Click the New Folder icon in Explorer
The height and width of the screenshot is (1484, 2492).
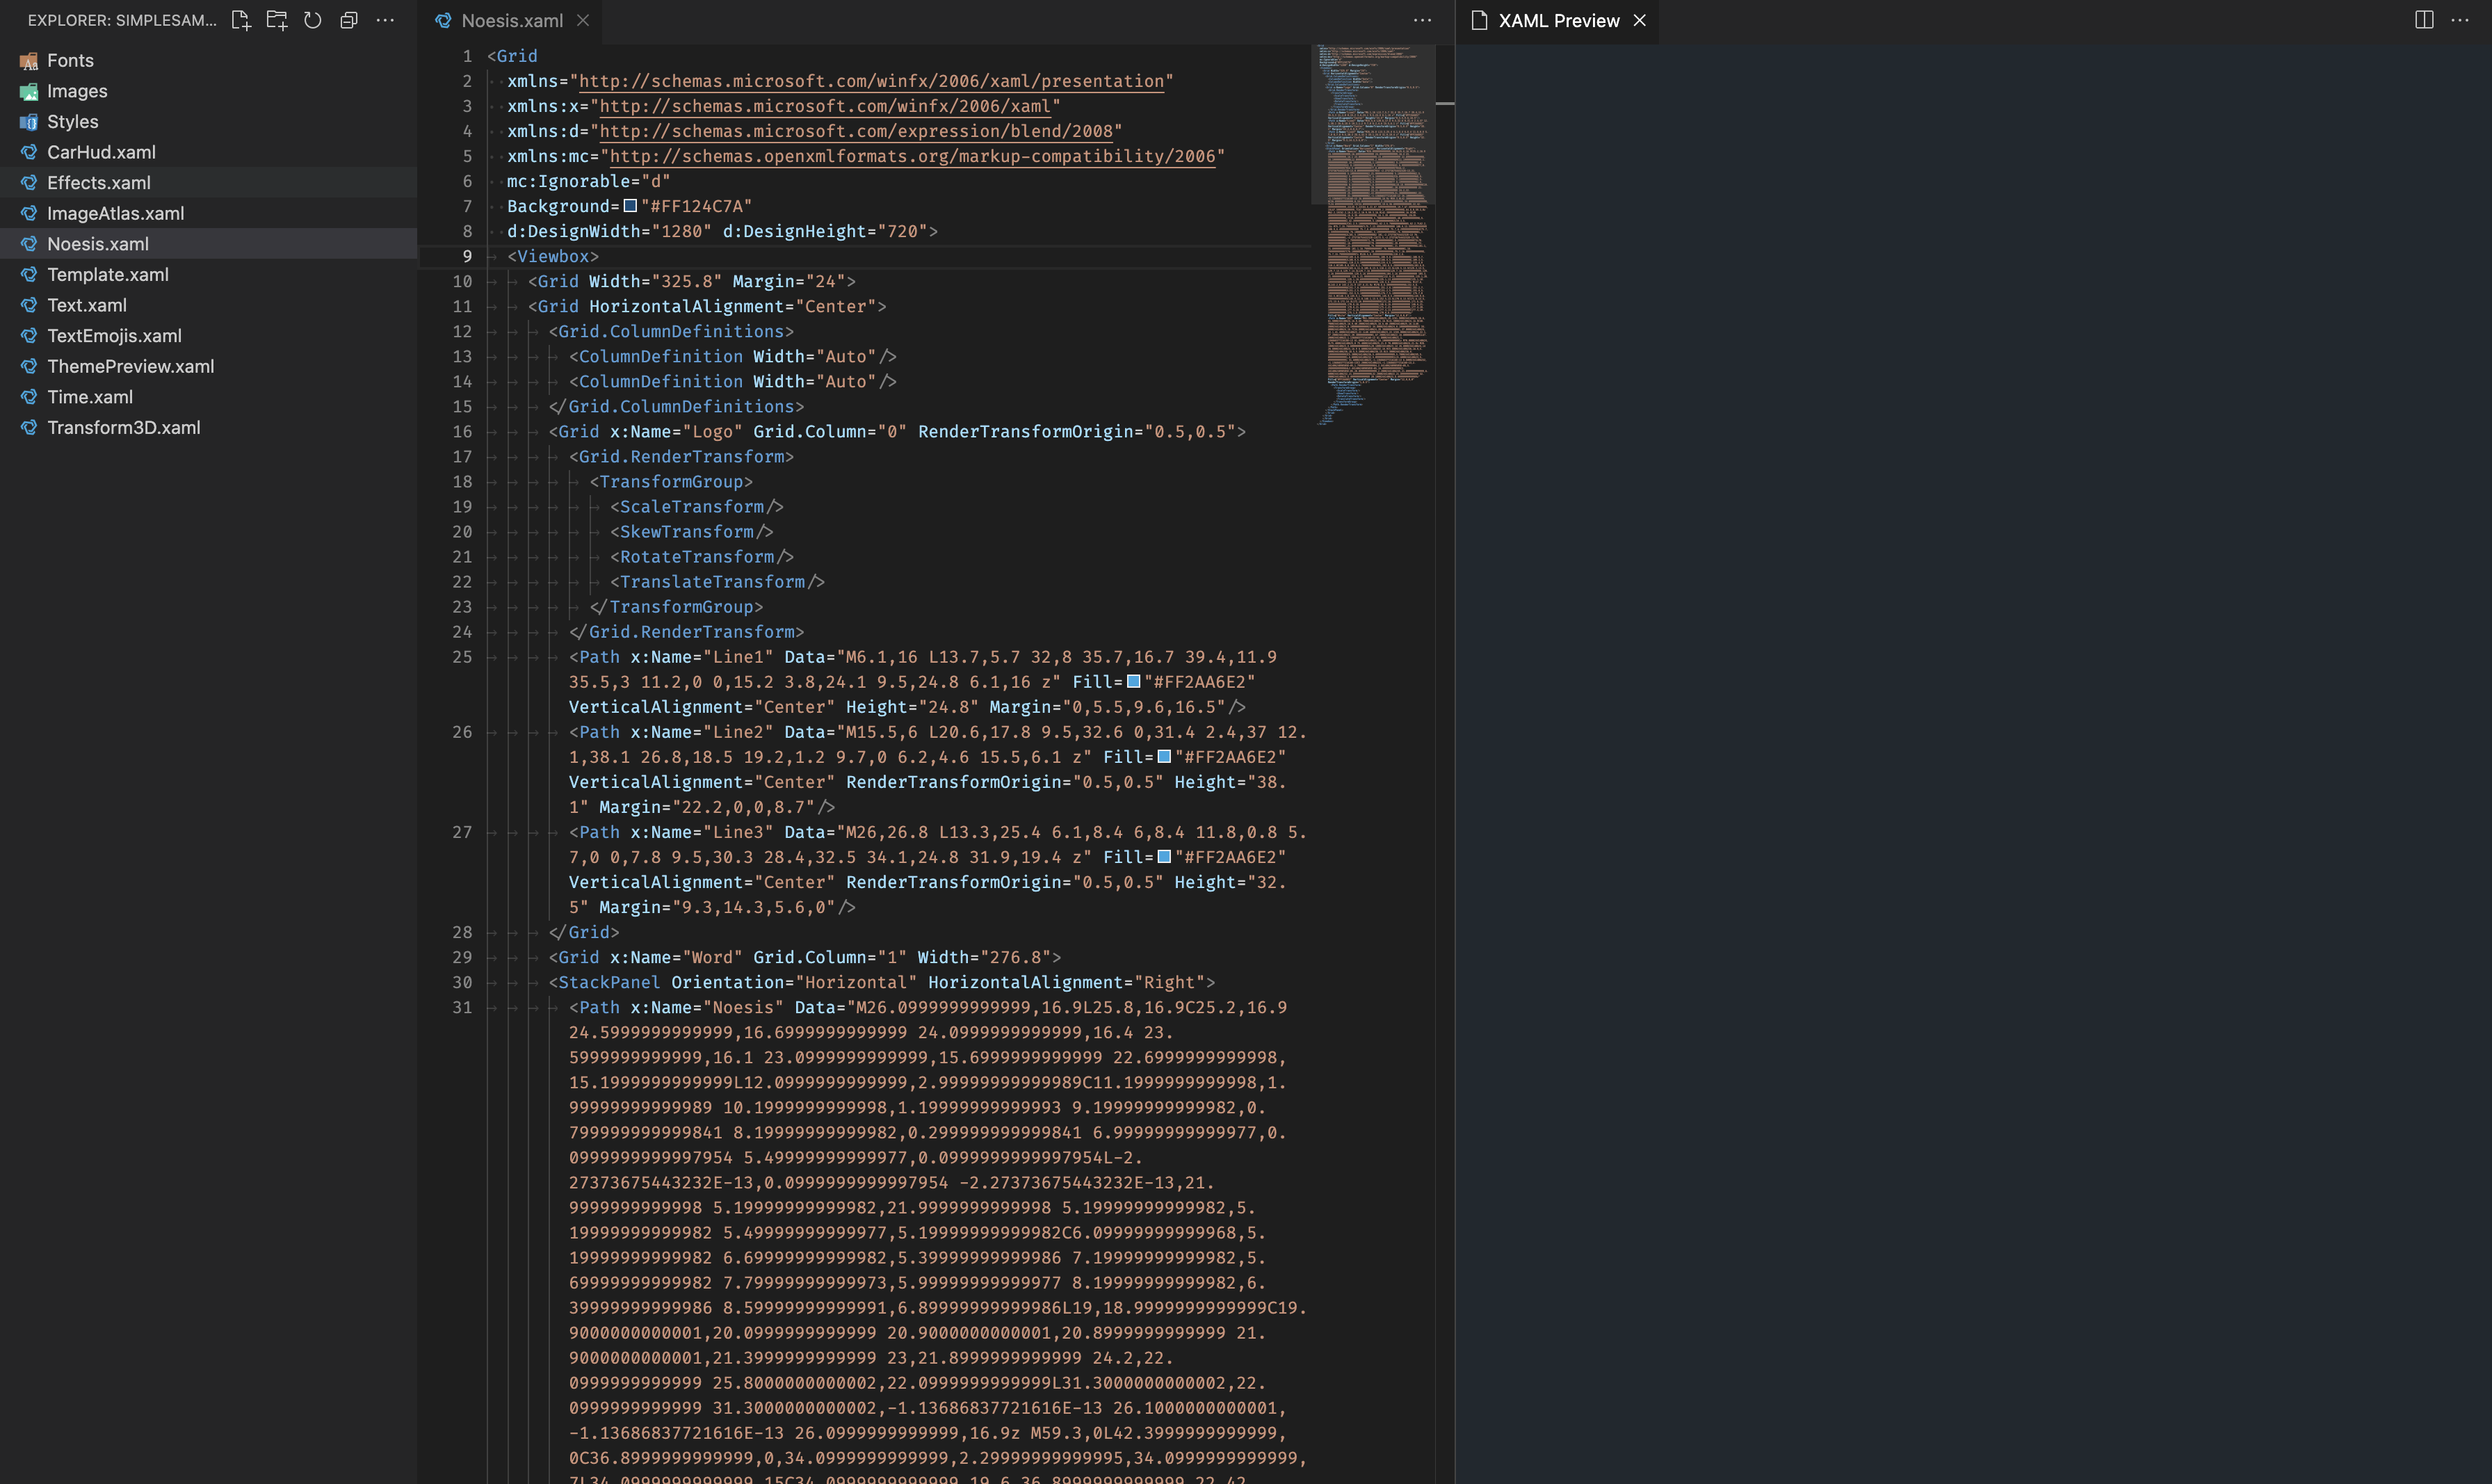point(277,20)
